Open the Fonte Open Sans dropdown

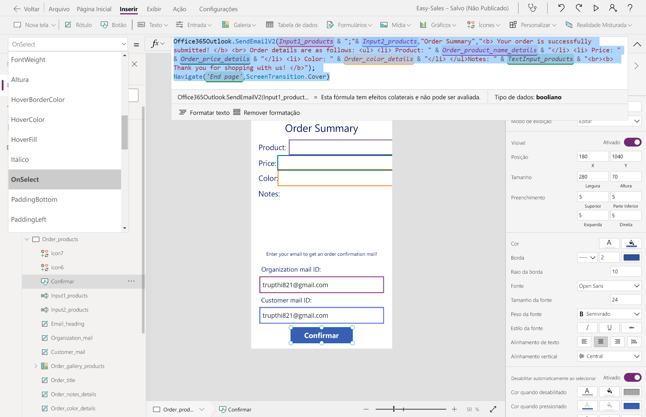[x=609, y=286]
